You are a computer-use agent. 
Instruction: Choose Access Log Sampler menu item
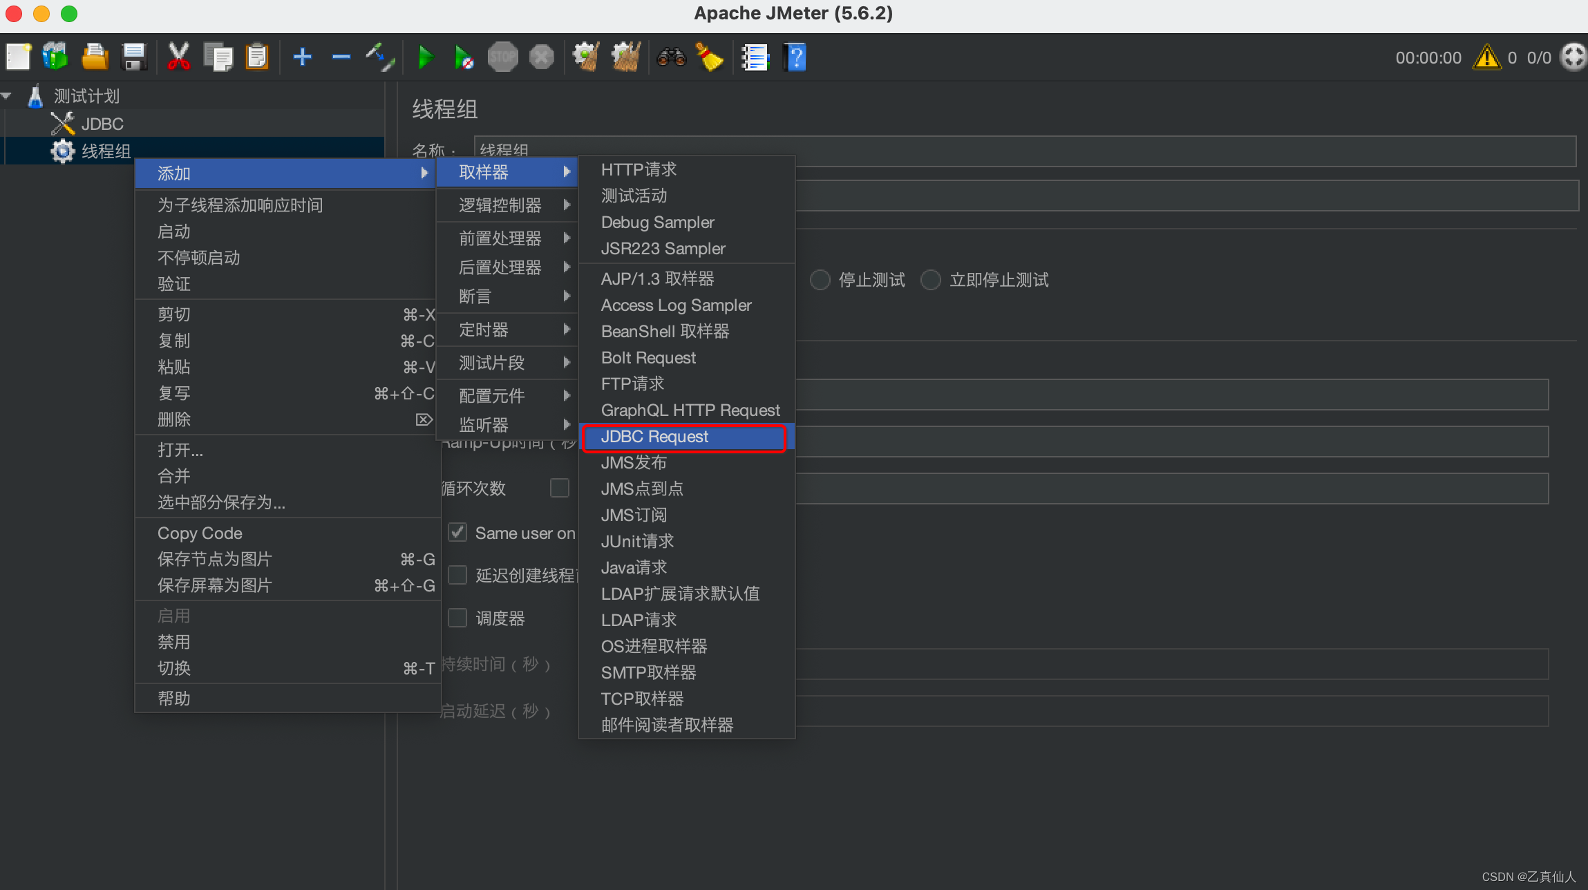coord(686,305)
